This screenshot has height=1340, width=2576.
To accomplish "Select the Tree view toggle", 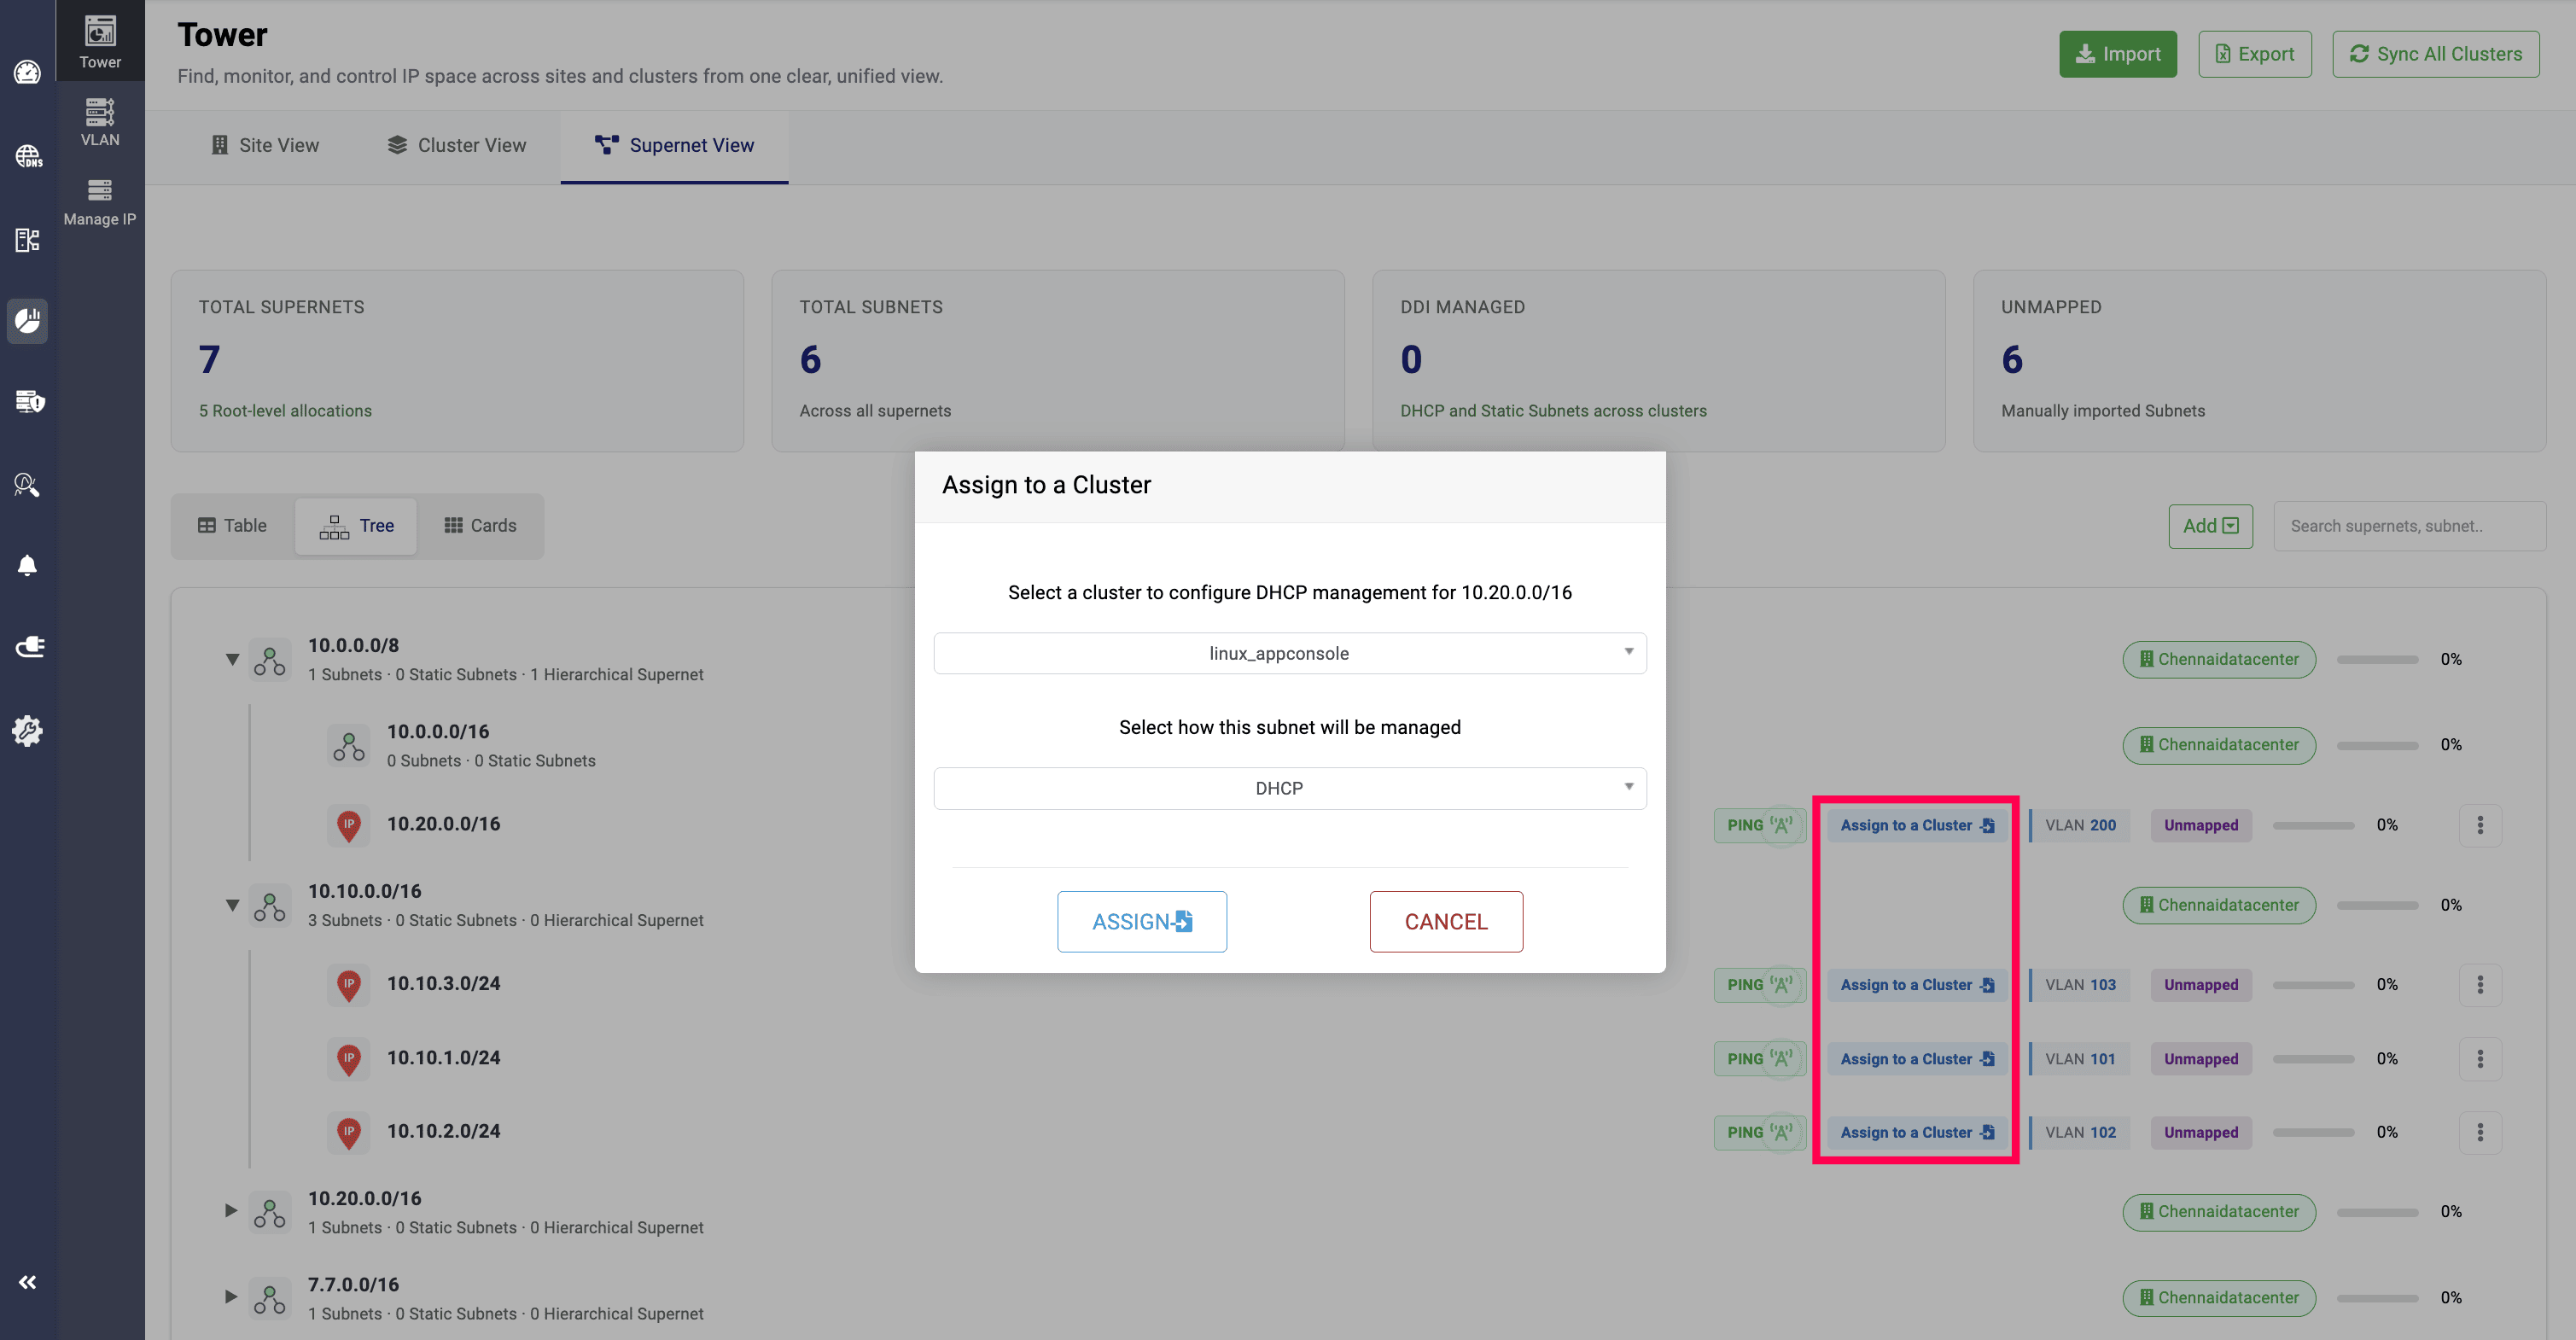I will click(x=356, y=525).
